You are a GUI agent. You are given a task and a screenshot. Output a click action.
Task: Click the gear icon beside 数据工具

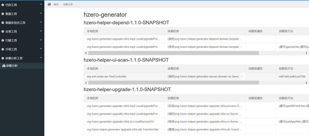pyautogui.click(x=3, y=14)
